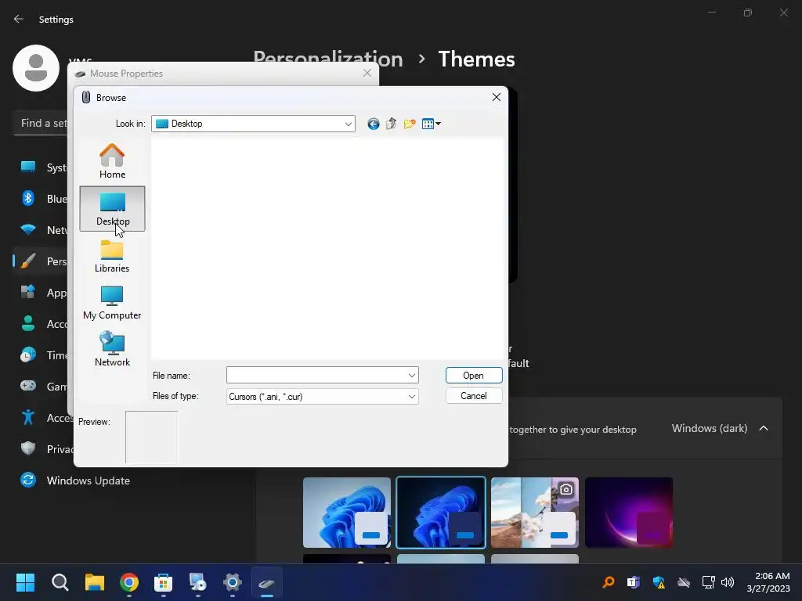This screenshot has height=601, width=802.
Task: Expand the File name history dropdown arrow
Action: [x=412, y=375]
